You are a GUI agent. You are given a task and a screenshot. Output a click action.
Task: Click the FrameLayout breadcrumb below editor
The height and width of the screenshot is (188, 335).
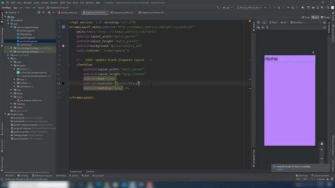click(x=76, y=172)
